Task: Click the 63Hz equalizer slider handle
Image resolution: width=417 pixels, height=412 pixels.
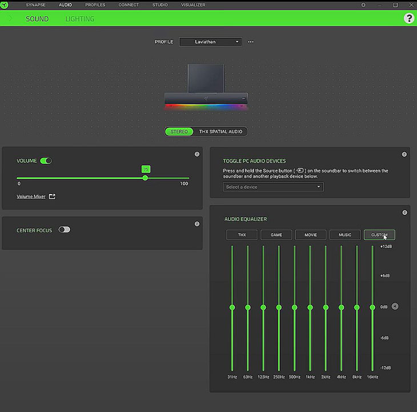Action: [247, 308]
